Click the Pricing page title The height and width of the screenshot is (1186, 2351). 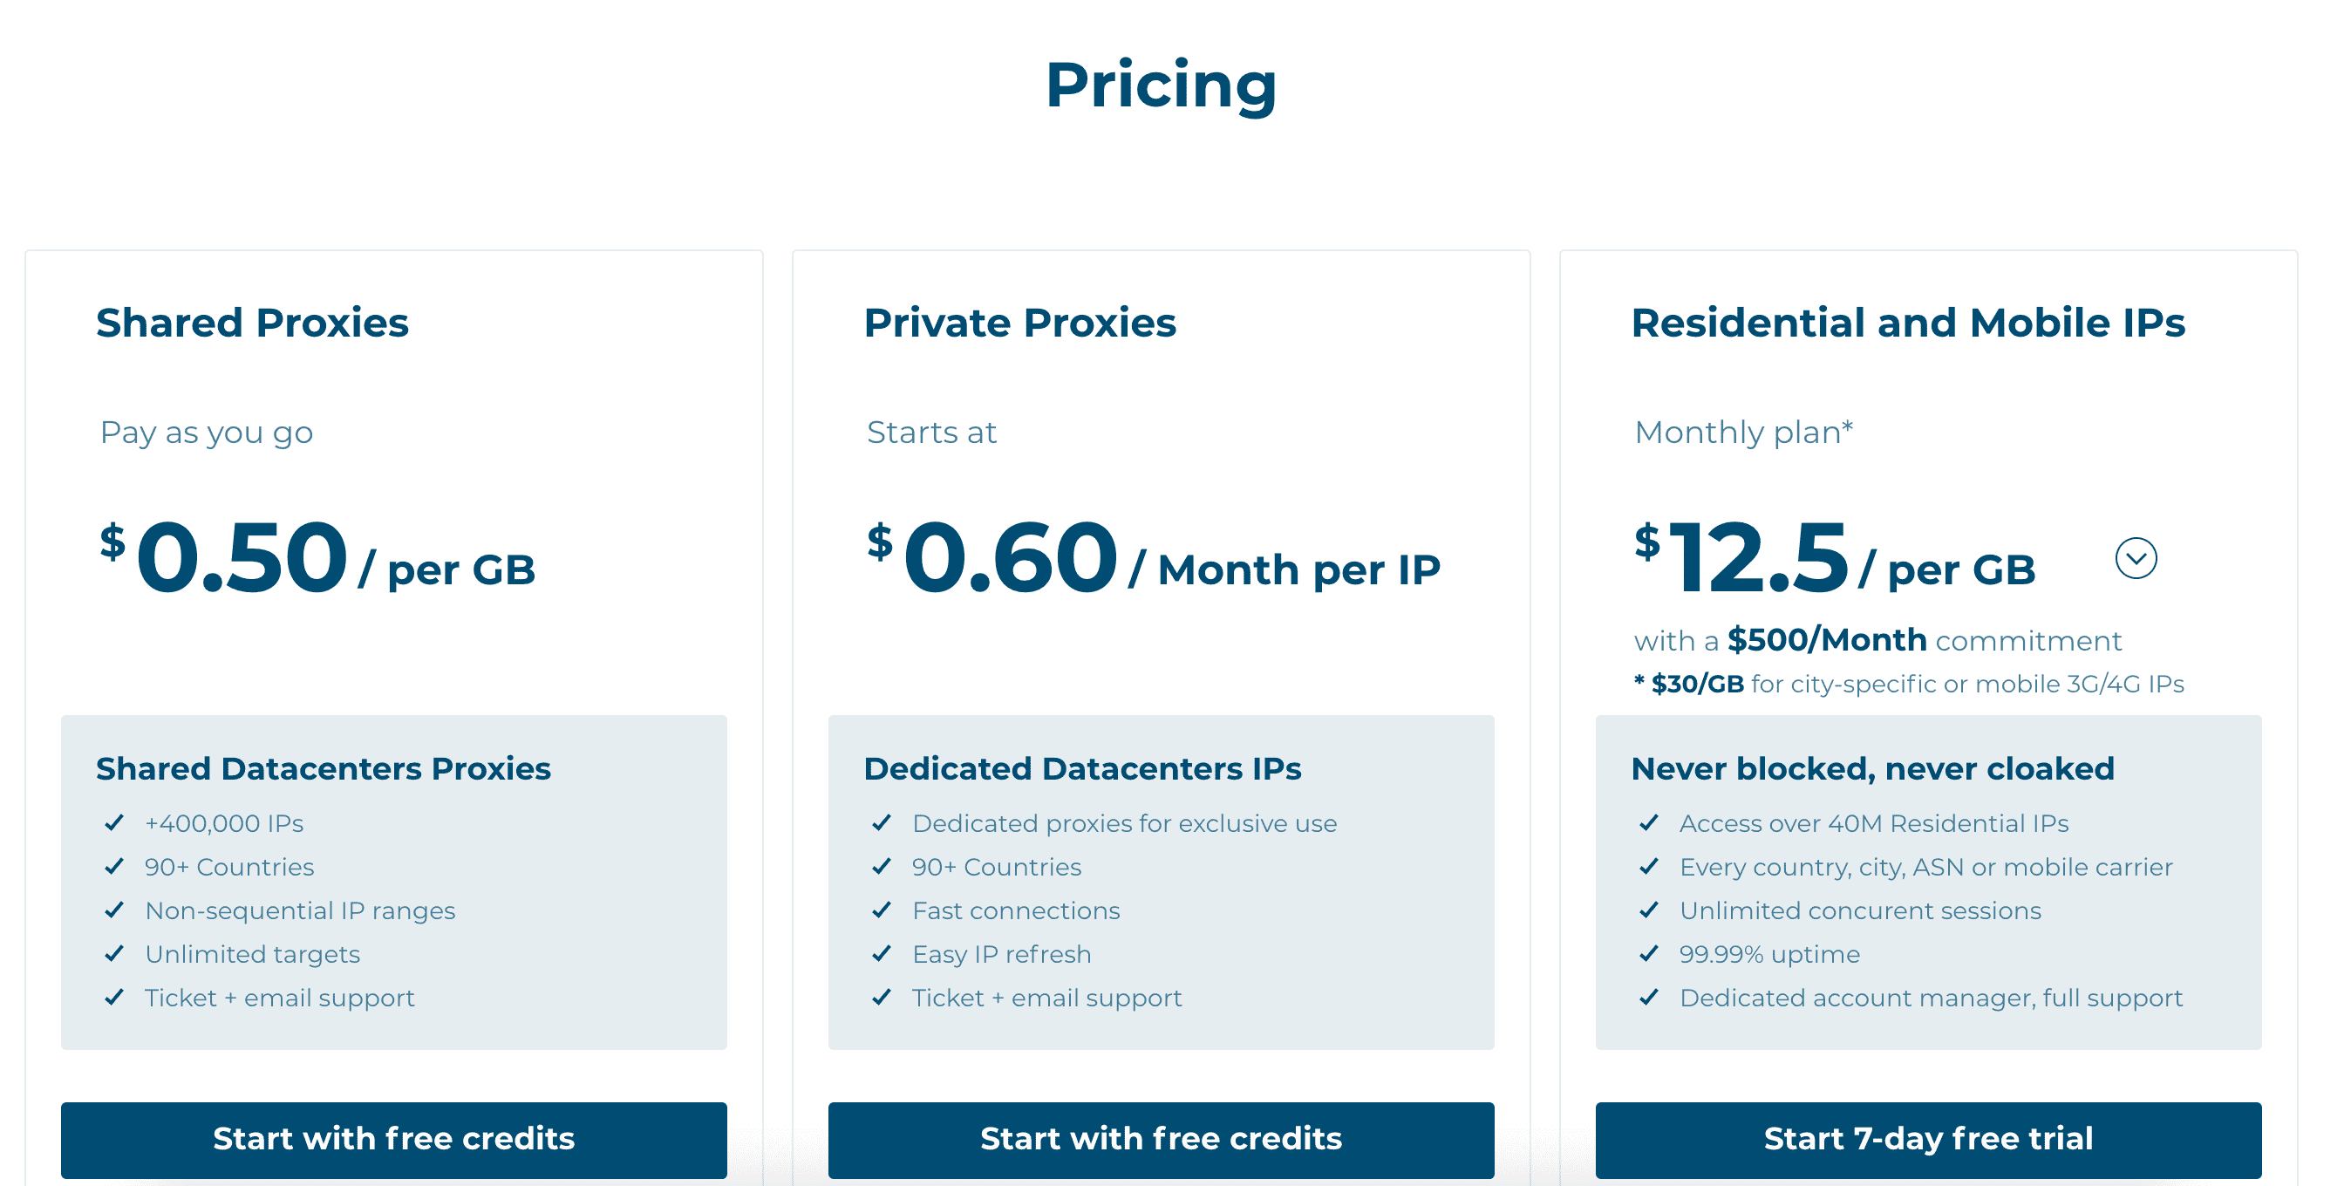tap(1161, 85)
